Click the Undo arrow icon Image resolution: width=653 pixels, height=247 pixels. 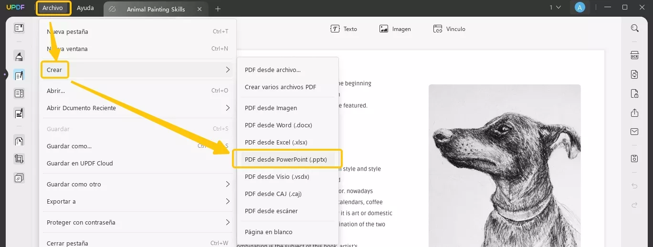[634, 186]
